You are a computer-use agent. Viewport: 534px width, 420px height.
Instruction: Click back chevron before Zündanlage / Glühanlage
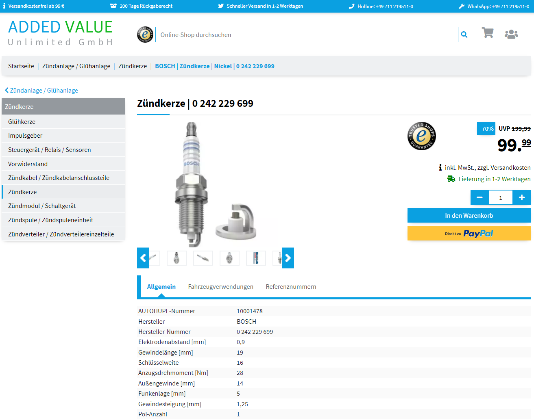7,90
